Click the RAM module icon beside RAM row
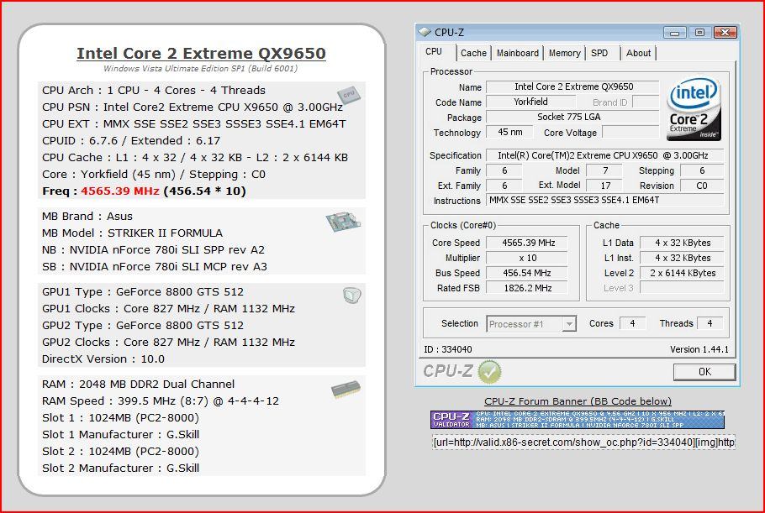Viewport: 765px width, 513px height. [x=346, y=390]
